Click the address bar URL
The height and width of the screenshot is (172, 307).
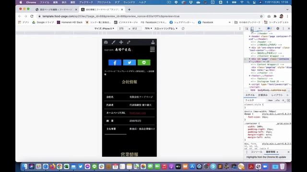point(111,16)
